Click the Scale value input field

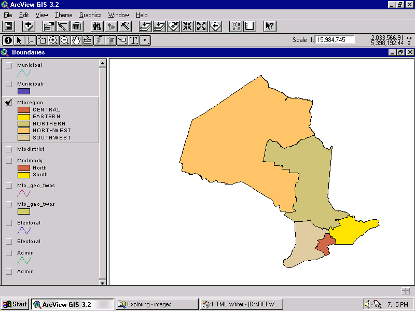(334, 40)
